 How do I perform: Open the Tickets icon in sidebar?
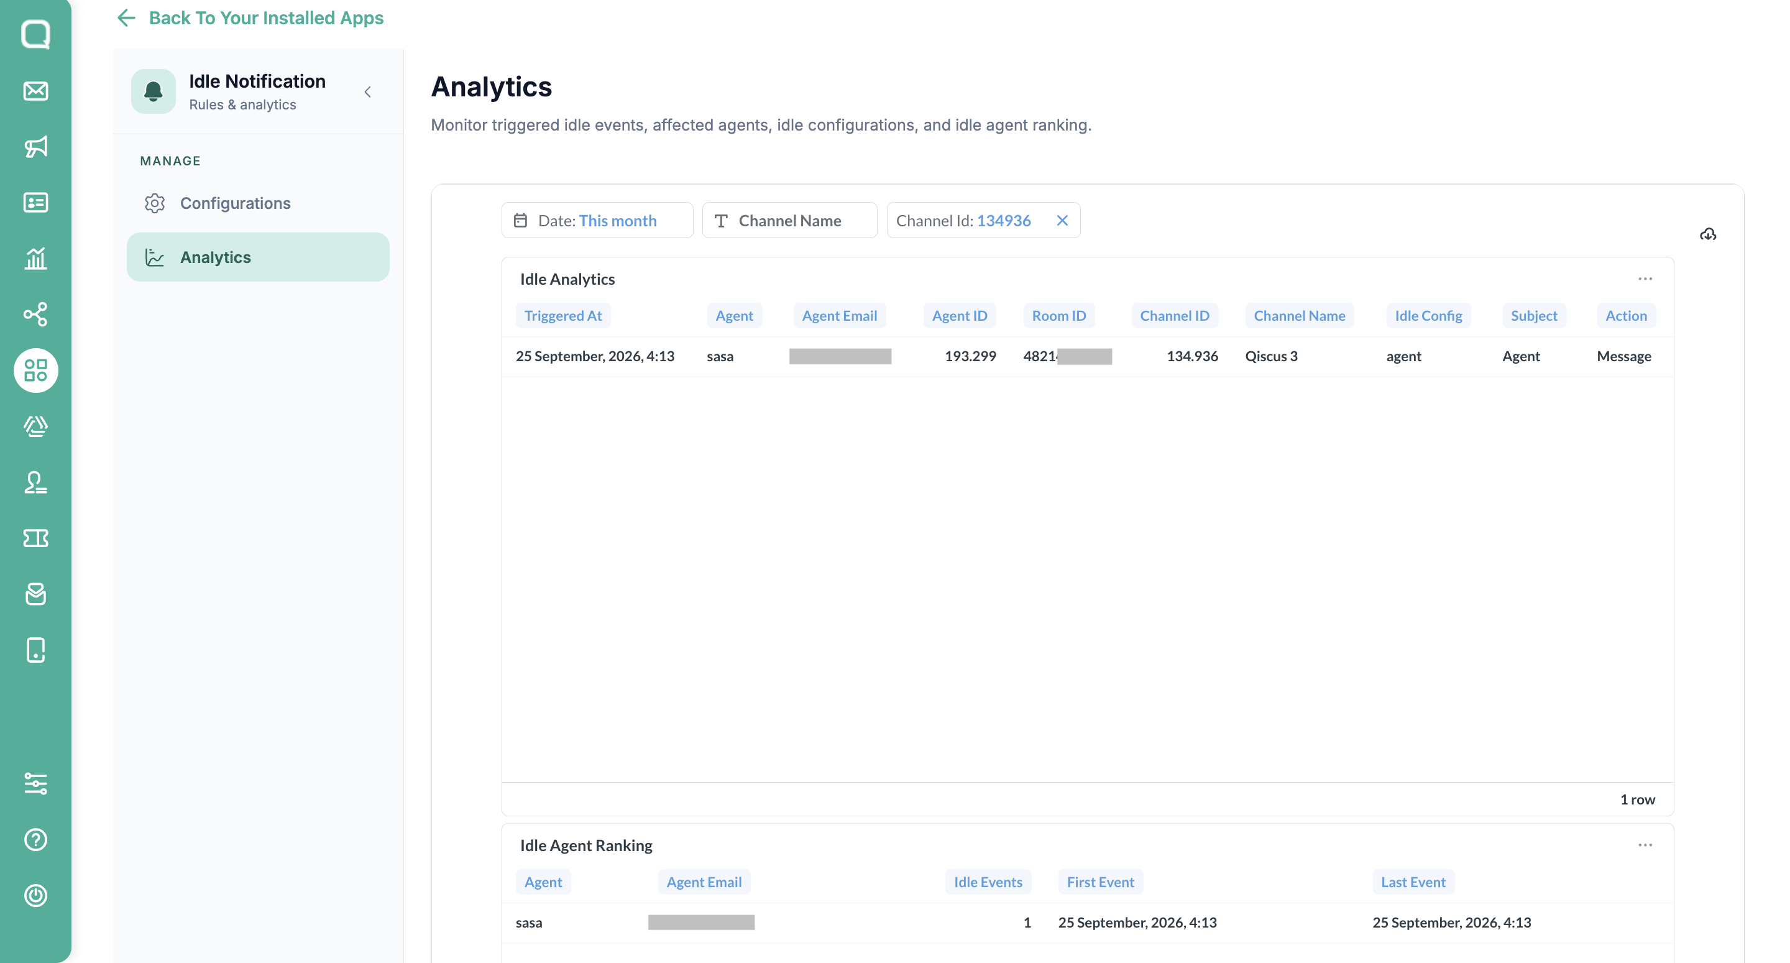tap(35, 538)
